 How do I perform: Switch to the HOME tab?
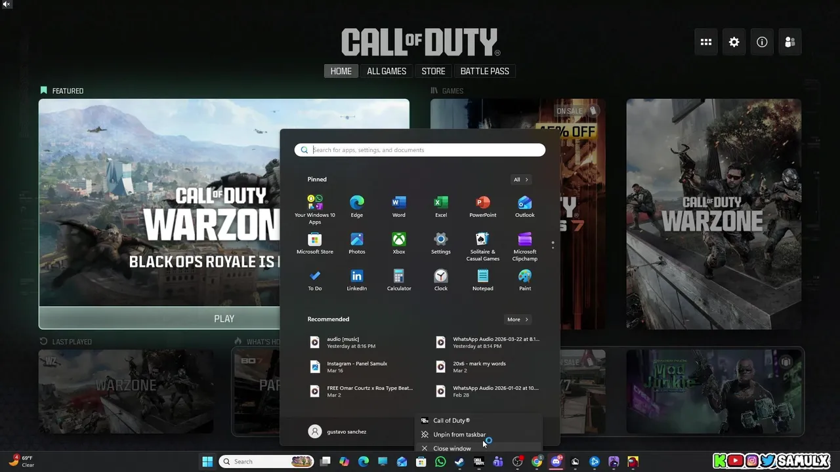(x=341, y=71)
